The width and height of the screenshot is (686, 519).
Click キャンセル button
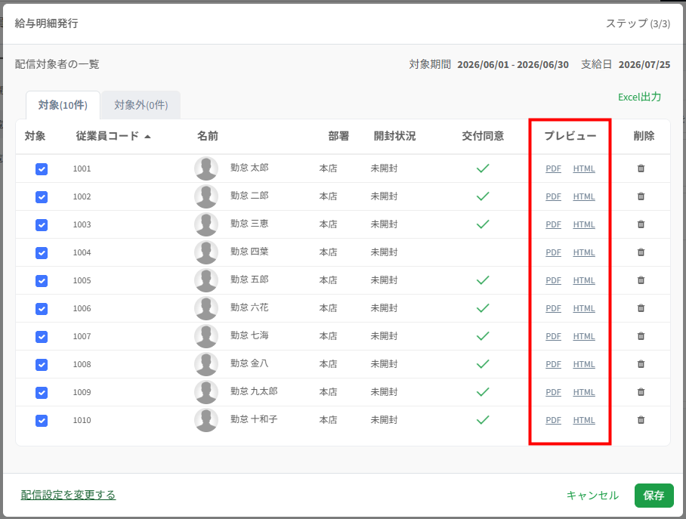pos(592,496)
